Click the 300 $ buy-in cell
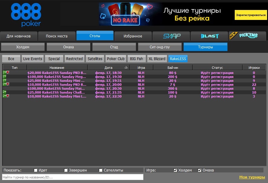268x183 pixels. click(x=172, y=88)
